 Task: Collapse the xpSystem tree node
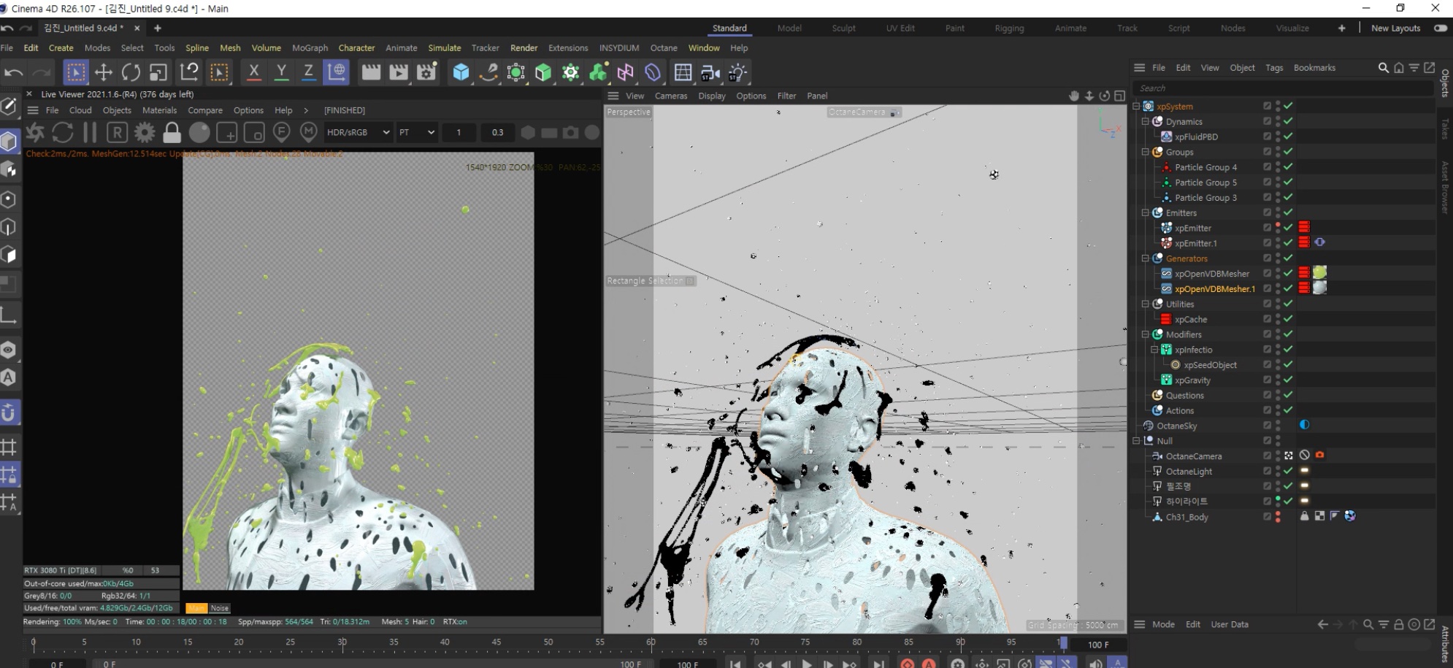click(x=1136, y=107)
